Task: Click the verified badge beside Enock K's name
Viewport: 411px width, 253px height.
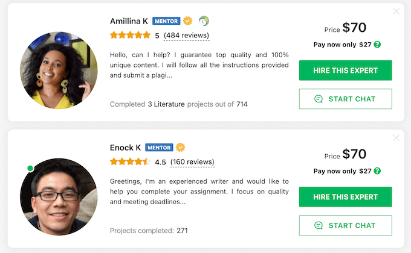Action: click(x=180, y=148)
